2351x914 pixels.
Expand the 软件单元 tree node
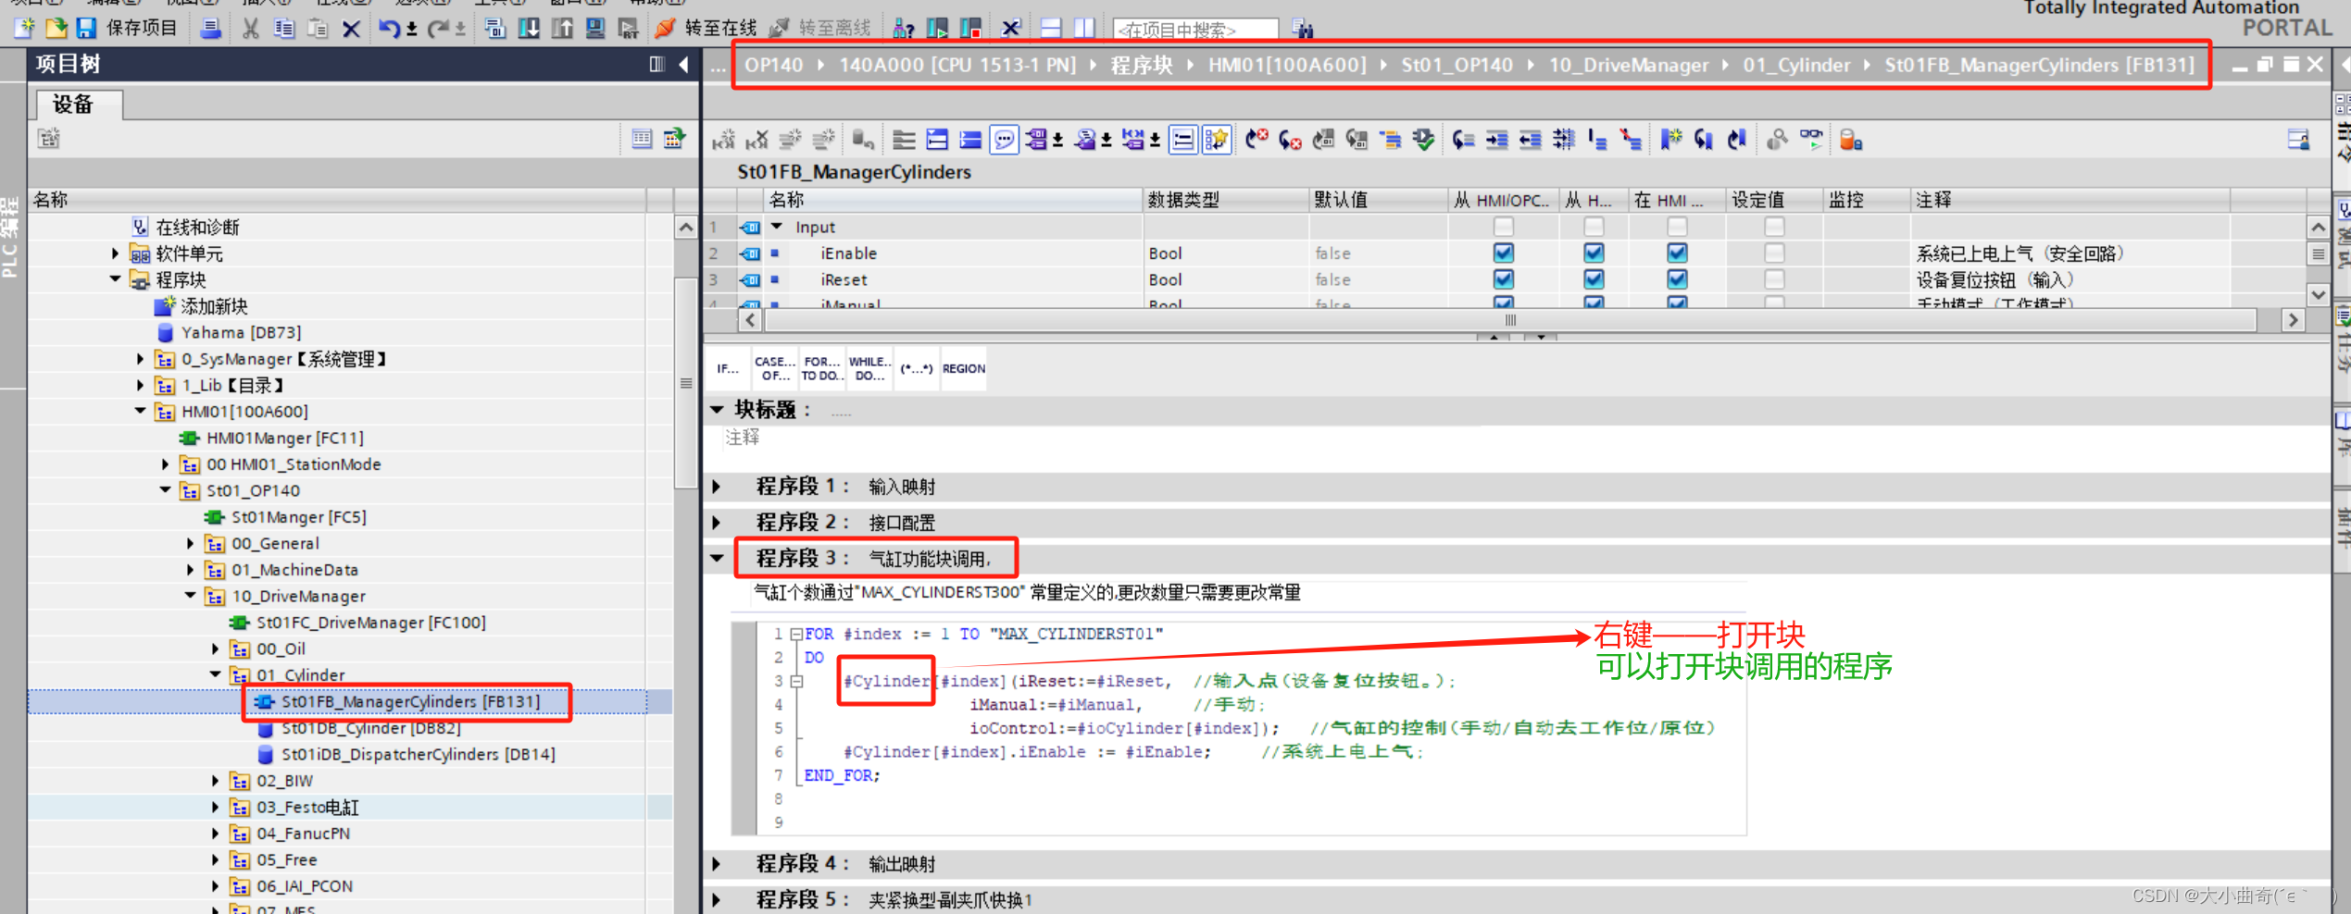click(115, 253)
